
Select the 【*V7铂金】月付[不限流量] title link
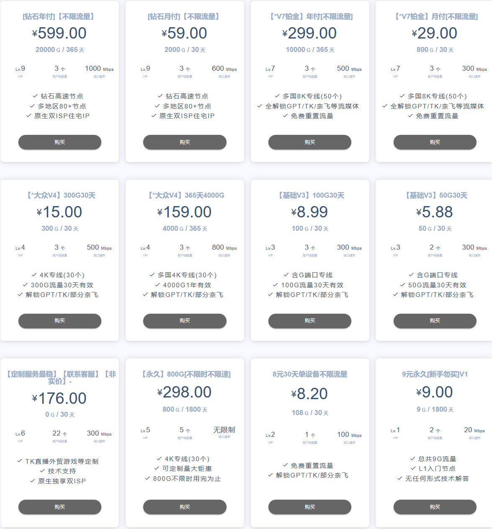435,17
